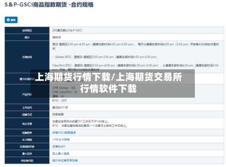Click the 最小区块 row header
This screenshot has width=226, height=167.
point(27,153)
